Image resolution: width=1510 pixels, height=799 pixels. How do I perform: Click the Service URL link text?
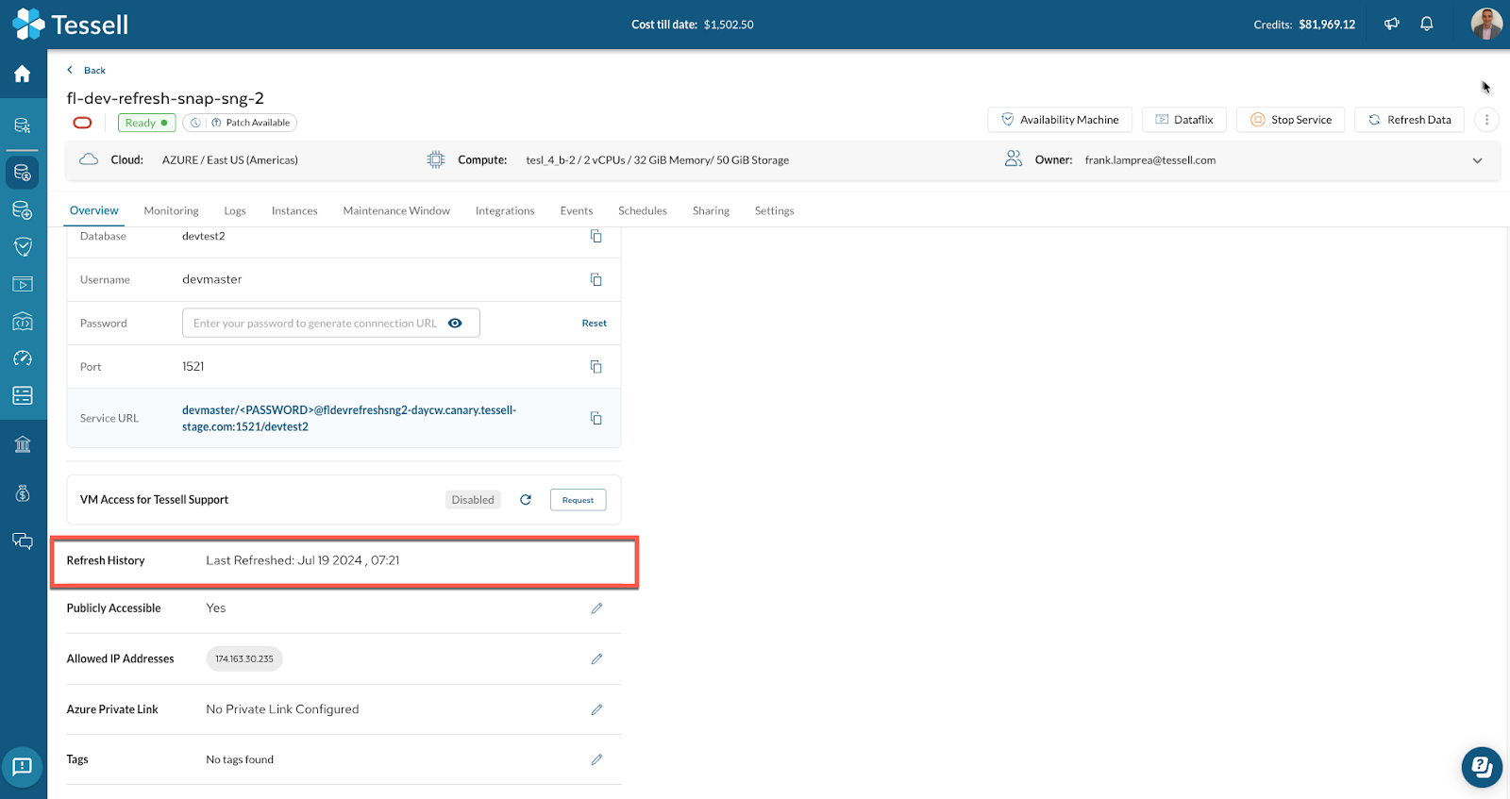pyautogui.click(x=349, y=418)
